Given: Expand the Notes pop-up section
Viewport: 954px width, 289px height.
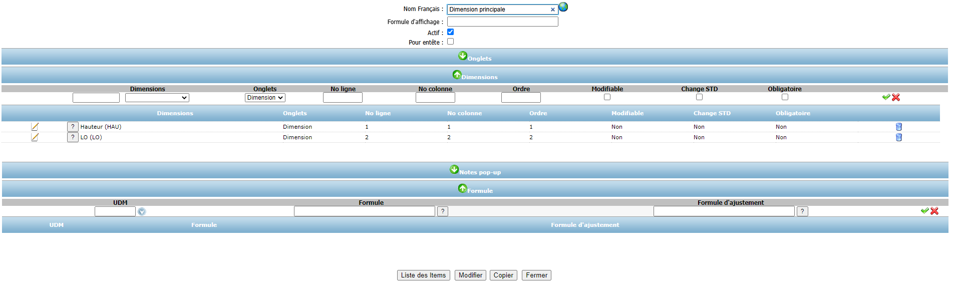Looking at the screenshot, I should tap(454, 170).
